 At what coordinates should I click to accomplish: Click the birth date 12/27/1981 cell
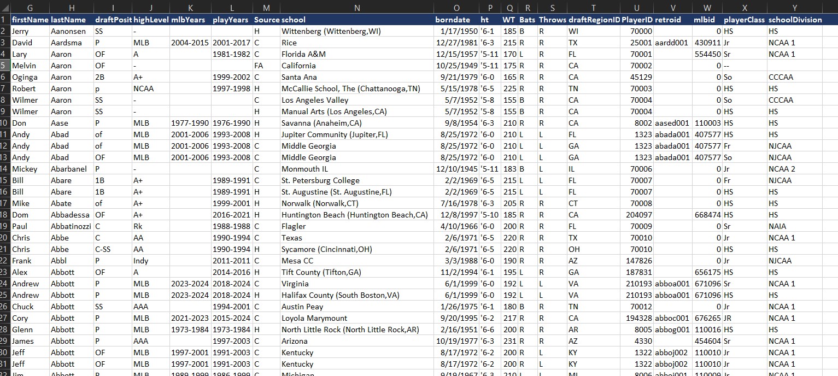pyautogui.click(x=456, y=43)
